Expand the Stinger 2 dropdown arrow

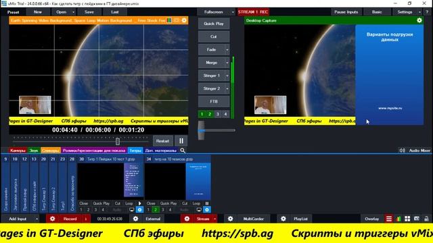[x=227, y=88]
